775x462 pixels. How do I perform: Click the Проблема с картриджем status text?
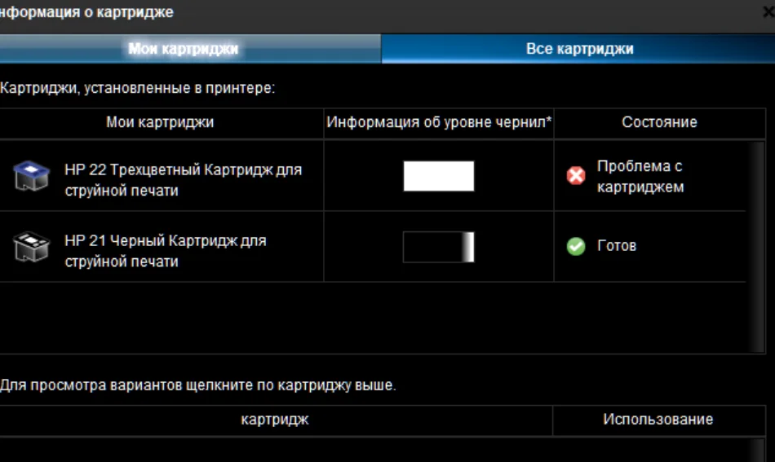[x=640, y=177]
